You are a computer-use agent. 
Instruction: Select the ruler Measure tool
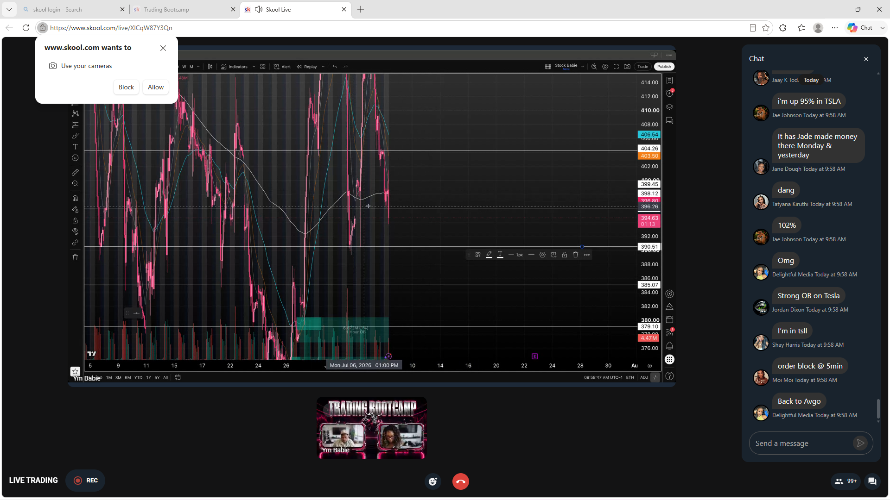pyautogui.click(x=75, y=172)
